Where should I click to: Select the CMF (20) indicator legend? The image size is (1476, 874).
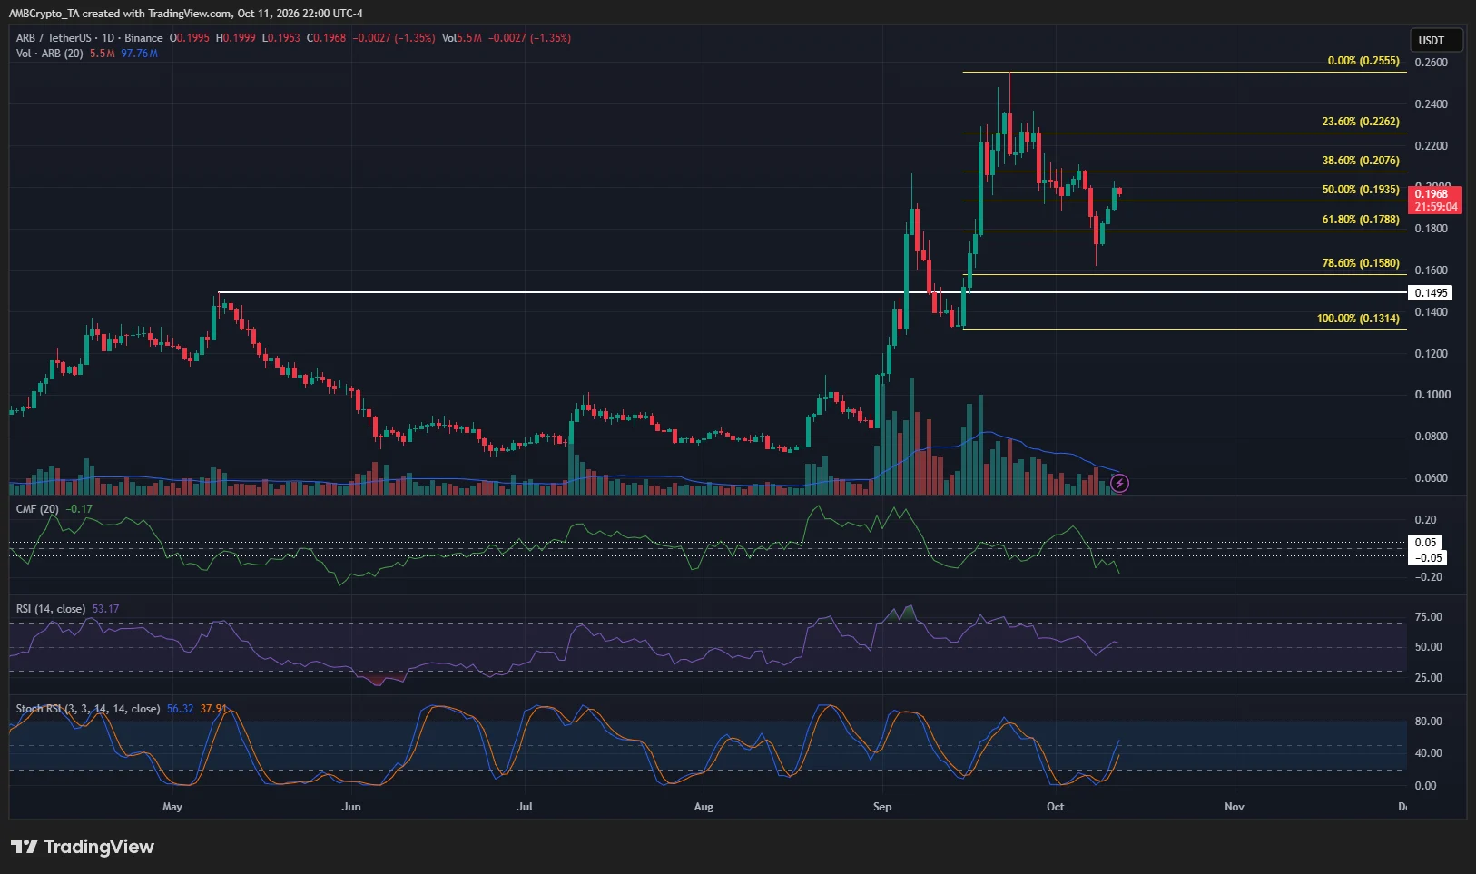pos(37,509)
